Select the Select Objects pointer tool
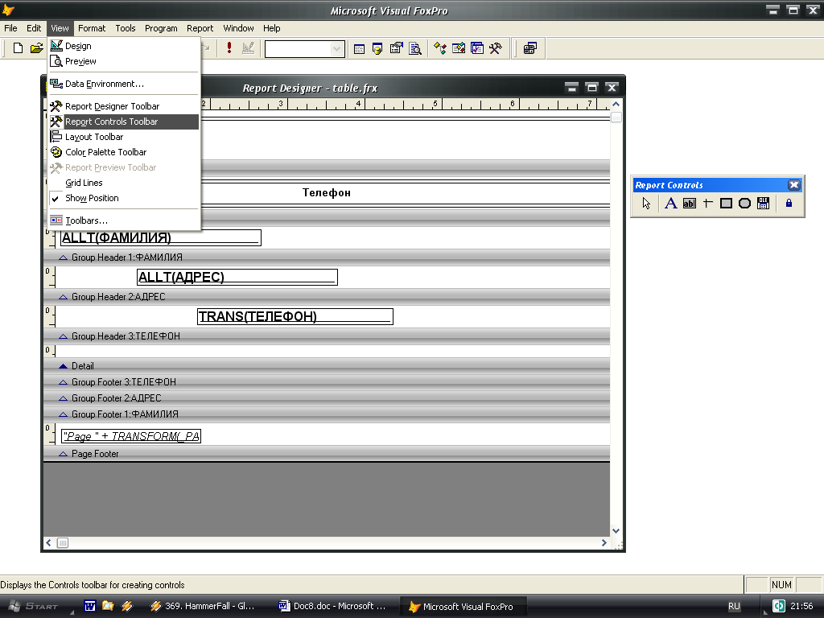The width and height of the screenshot is (824, 618). [x=646, y=204]
